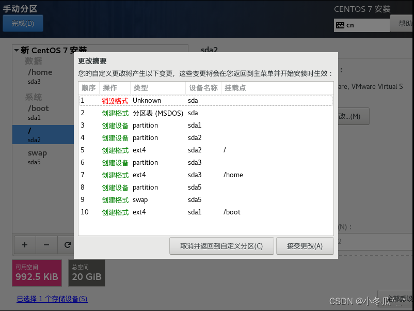Click the cn keyboard layout indicator
The height and width of the screenshot is (311, 414).
(362, 25)
